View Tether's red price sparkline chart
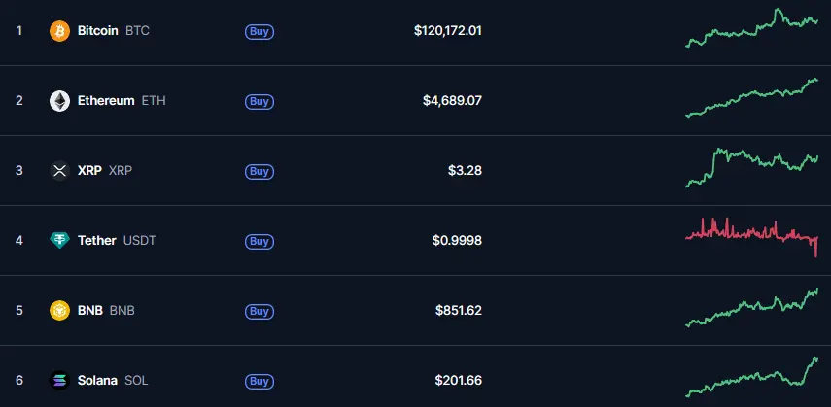 click(x=751, y=237)
